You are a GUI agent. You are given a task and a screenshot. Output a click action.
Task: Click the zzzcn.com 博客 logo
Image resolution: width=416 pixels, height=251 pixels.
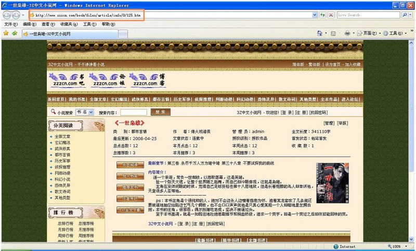148,80
